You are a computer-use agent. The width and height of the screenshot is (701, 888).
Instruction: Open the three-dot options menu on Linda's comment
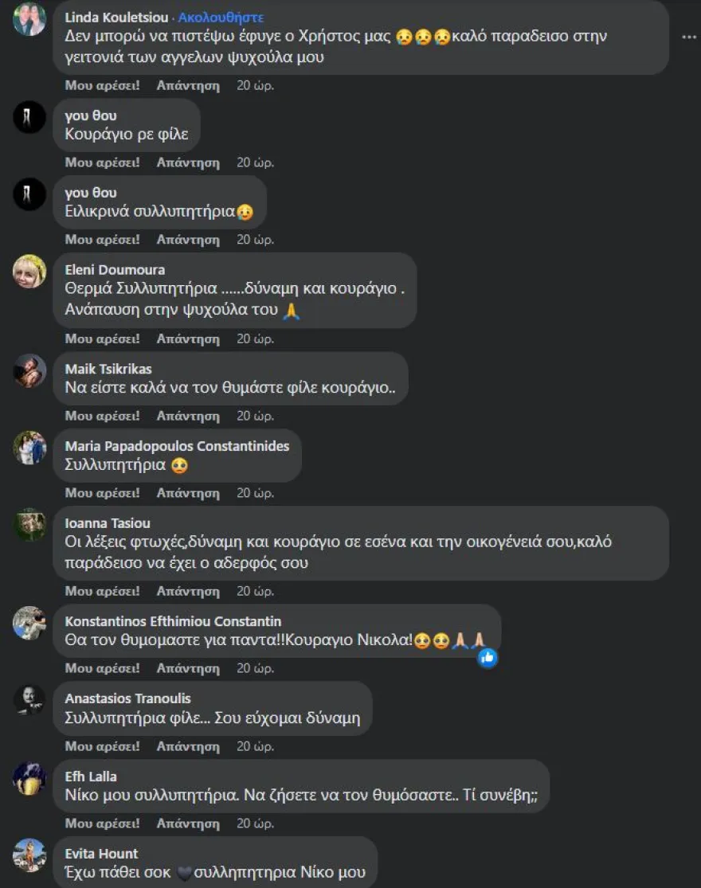coord(688,37)
